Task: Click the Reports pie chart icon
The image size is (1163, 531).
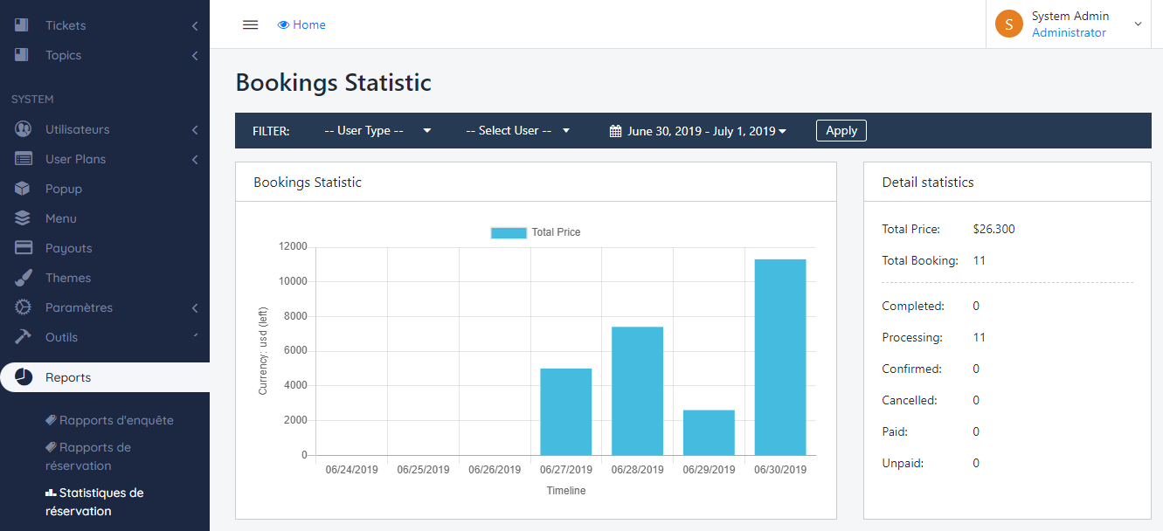Action: 24,377
